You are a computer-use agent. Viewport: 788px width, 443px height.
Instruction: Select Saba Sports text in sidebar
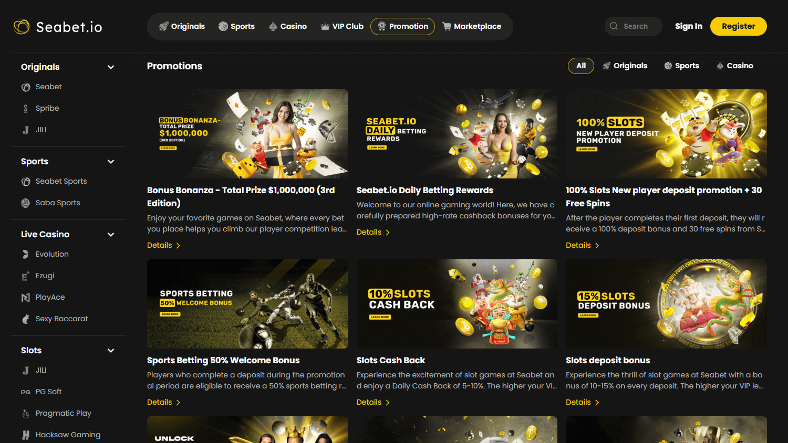(58, 203)
